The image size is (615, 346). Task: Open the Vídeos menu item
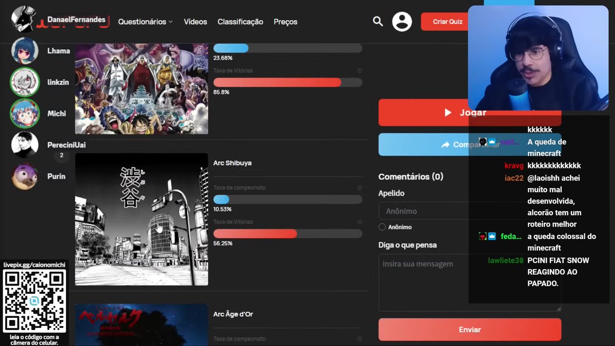click(x=195, y=22)
